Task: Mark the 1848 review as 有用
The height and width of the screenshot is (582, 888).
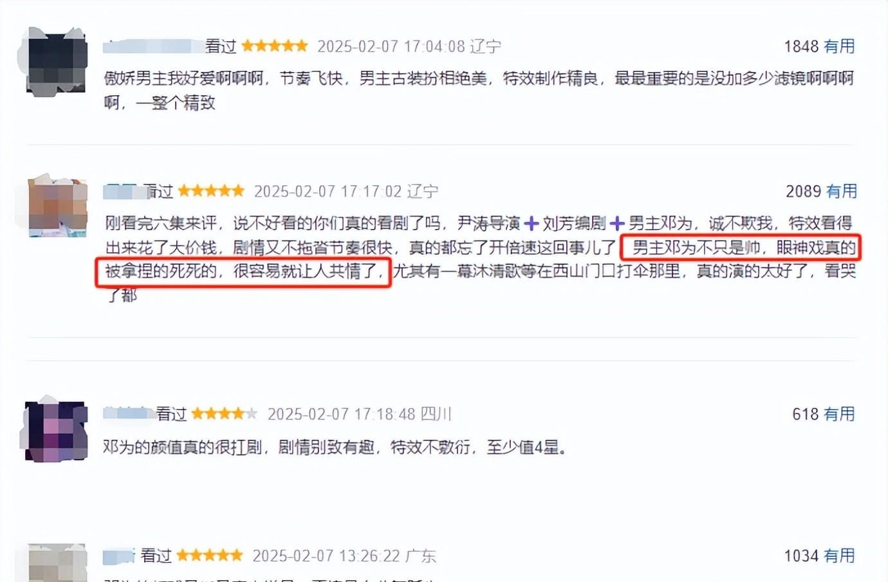Action: tap(839, 46)
